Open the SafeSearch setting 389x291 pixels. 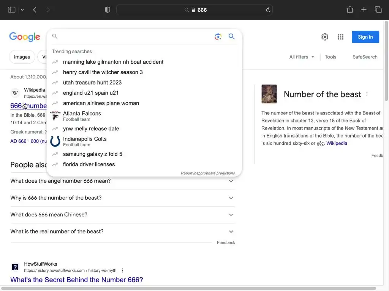365,57
